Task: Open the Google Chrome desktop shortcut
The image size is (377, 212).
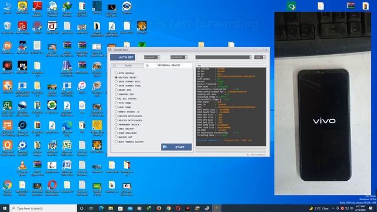Action: click(8, 187)
